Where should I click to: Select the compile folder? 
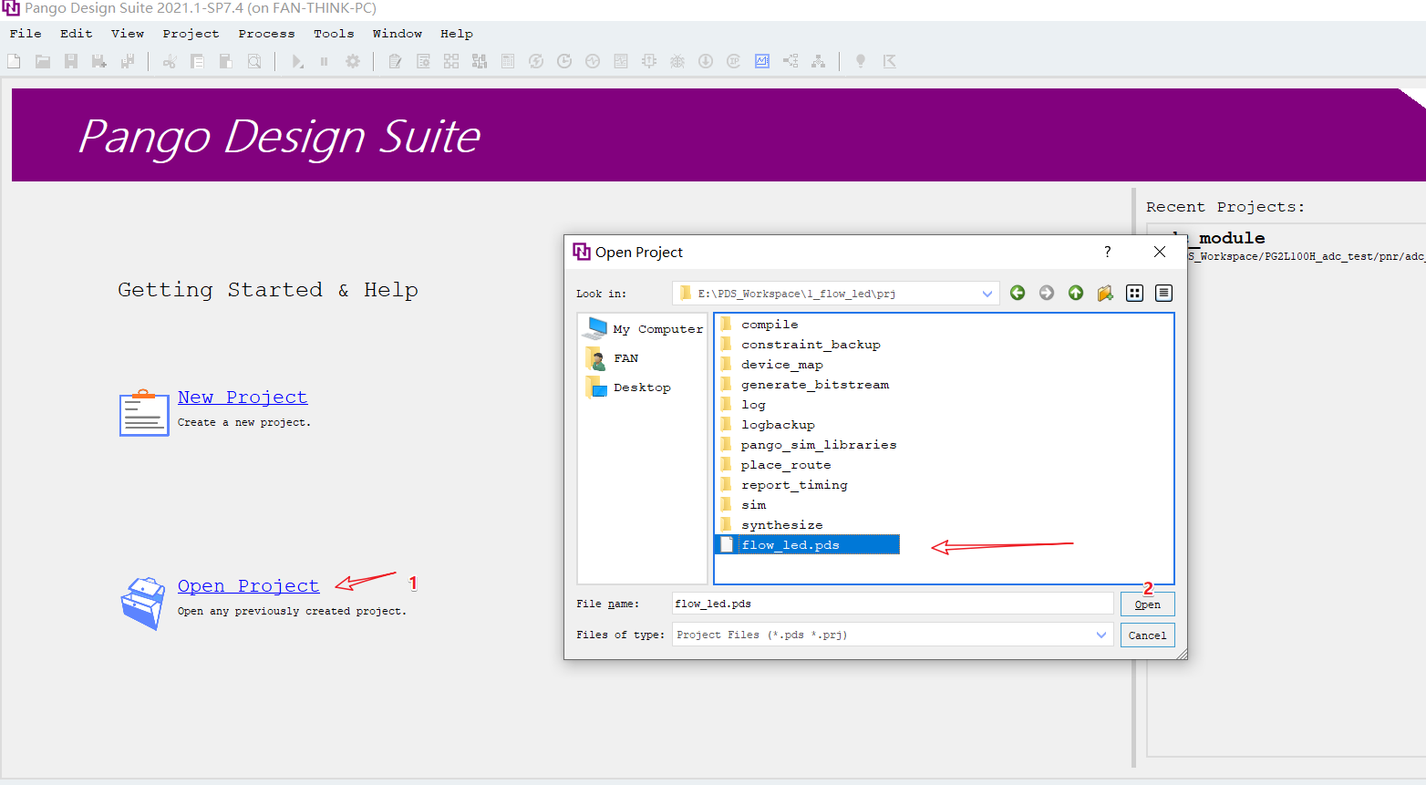tap(759, 325)
